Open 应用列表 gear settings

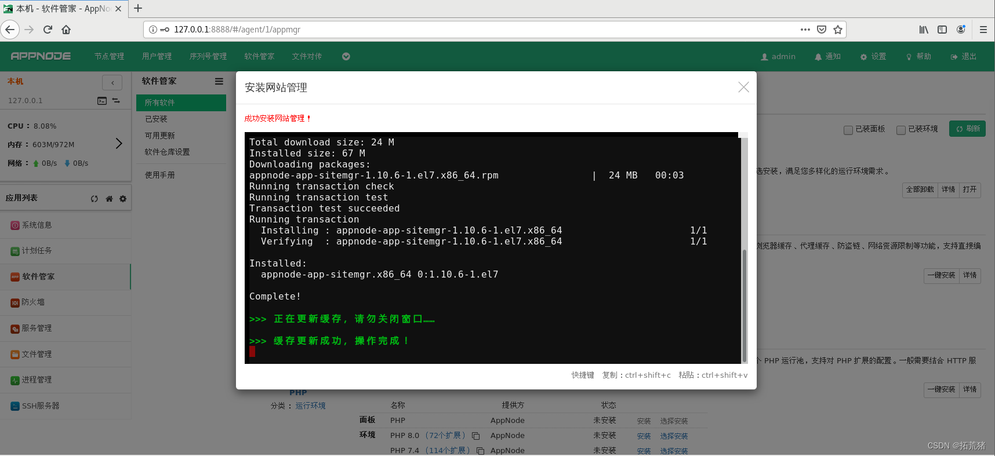pyautogui.click(x=123, y=199)
